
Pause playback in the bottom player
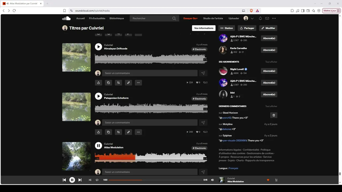tap(72, 180)
